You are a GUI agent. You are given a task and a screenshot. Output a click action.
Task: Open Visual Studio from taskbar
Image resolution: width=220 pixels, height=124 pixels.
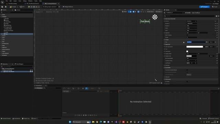coord(116,122)
